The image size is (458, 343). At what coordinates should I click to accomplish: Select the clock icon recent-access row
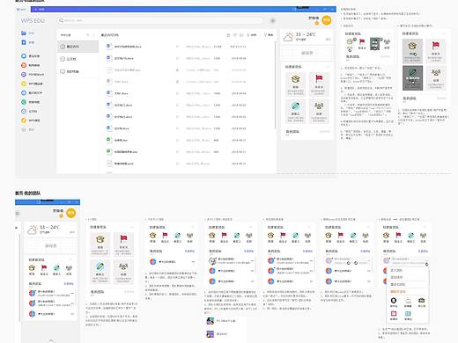click(x=78, y=47)
